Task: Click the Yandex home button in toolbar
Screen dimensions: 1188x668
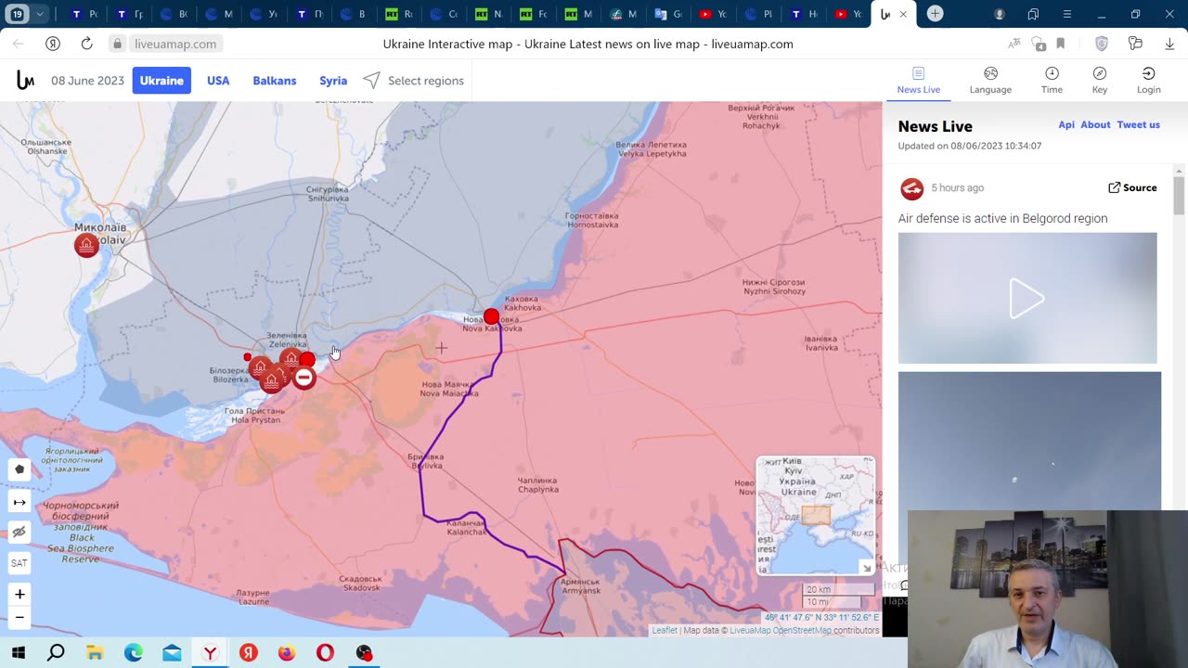Action: tap(53, 44)
